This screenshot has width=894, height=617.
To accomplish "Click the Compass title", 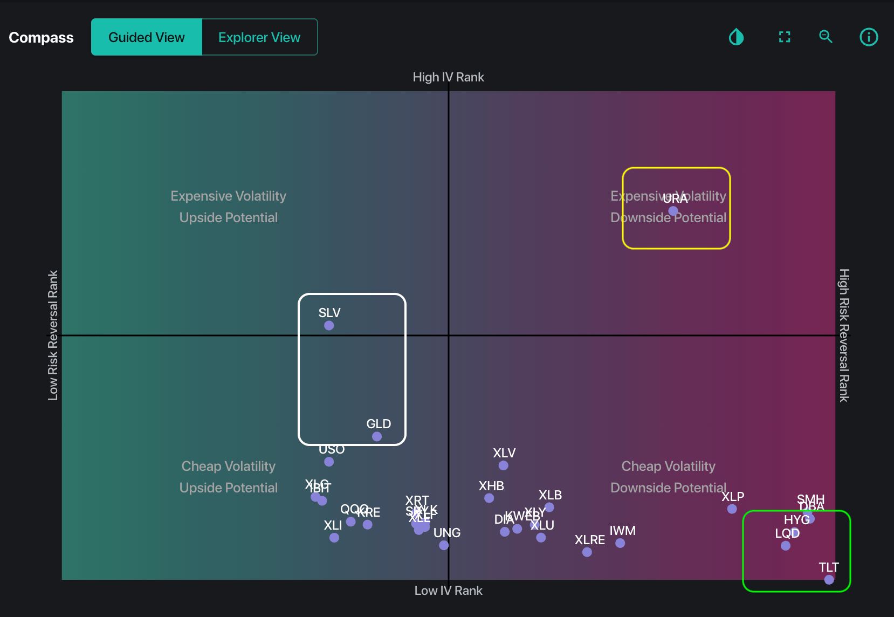I will tap(41, 37).
